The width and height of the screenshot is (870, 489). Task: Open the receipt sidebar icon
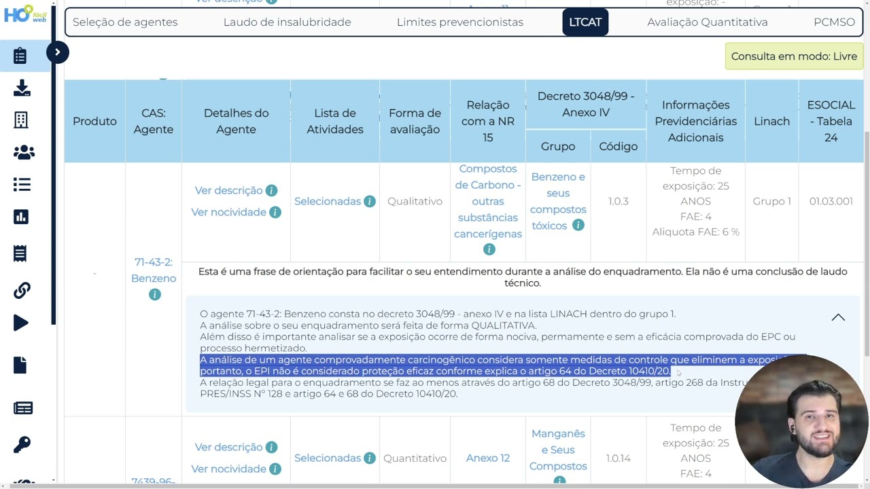pyautogui.click(x=20, y=253)
